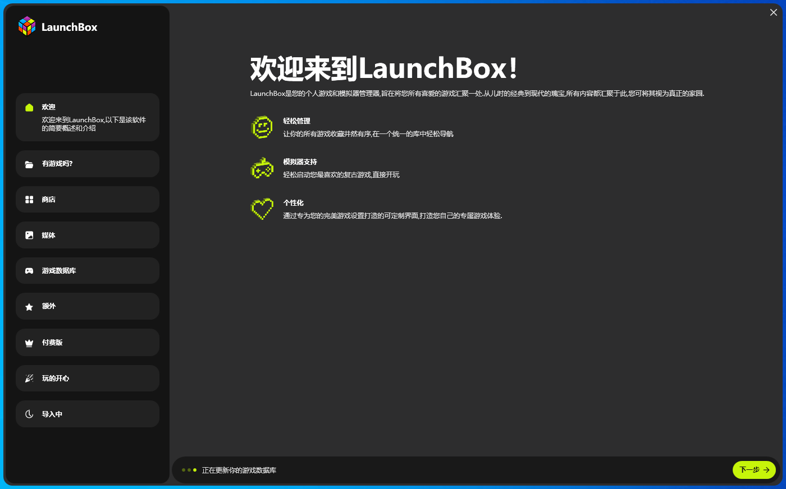Viewport: 786px width, 489px height.
Task: Click the progress clock icon beside 导入中
Action: (29, 414)
